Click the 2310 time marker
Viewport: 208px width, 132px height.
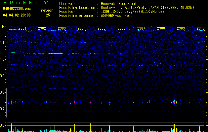[201, 28]
